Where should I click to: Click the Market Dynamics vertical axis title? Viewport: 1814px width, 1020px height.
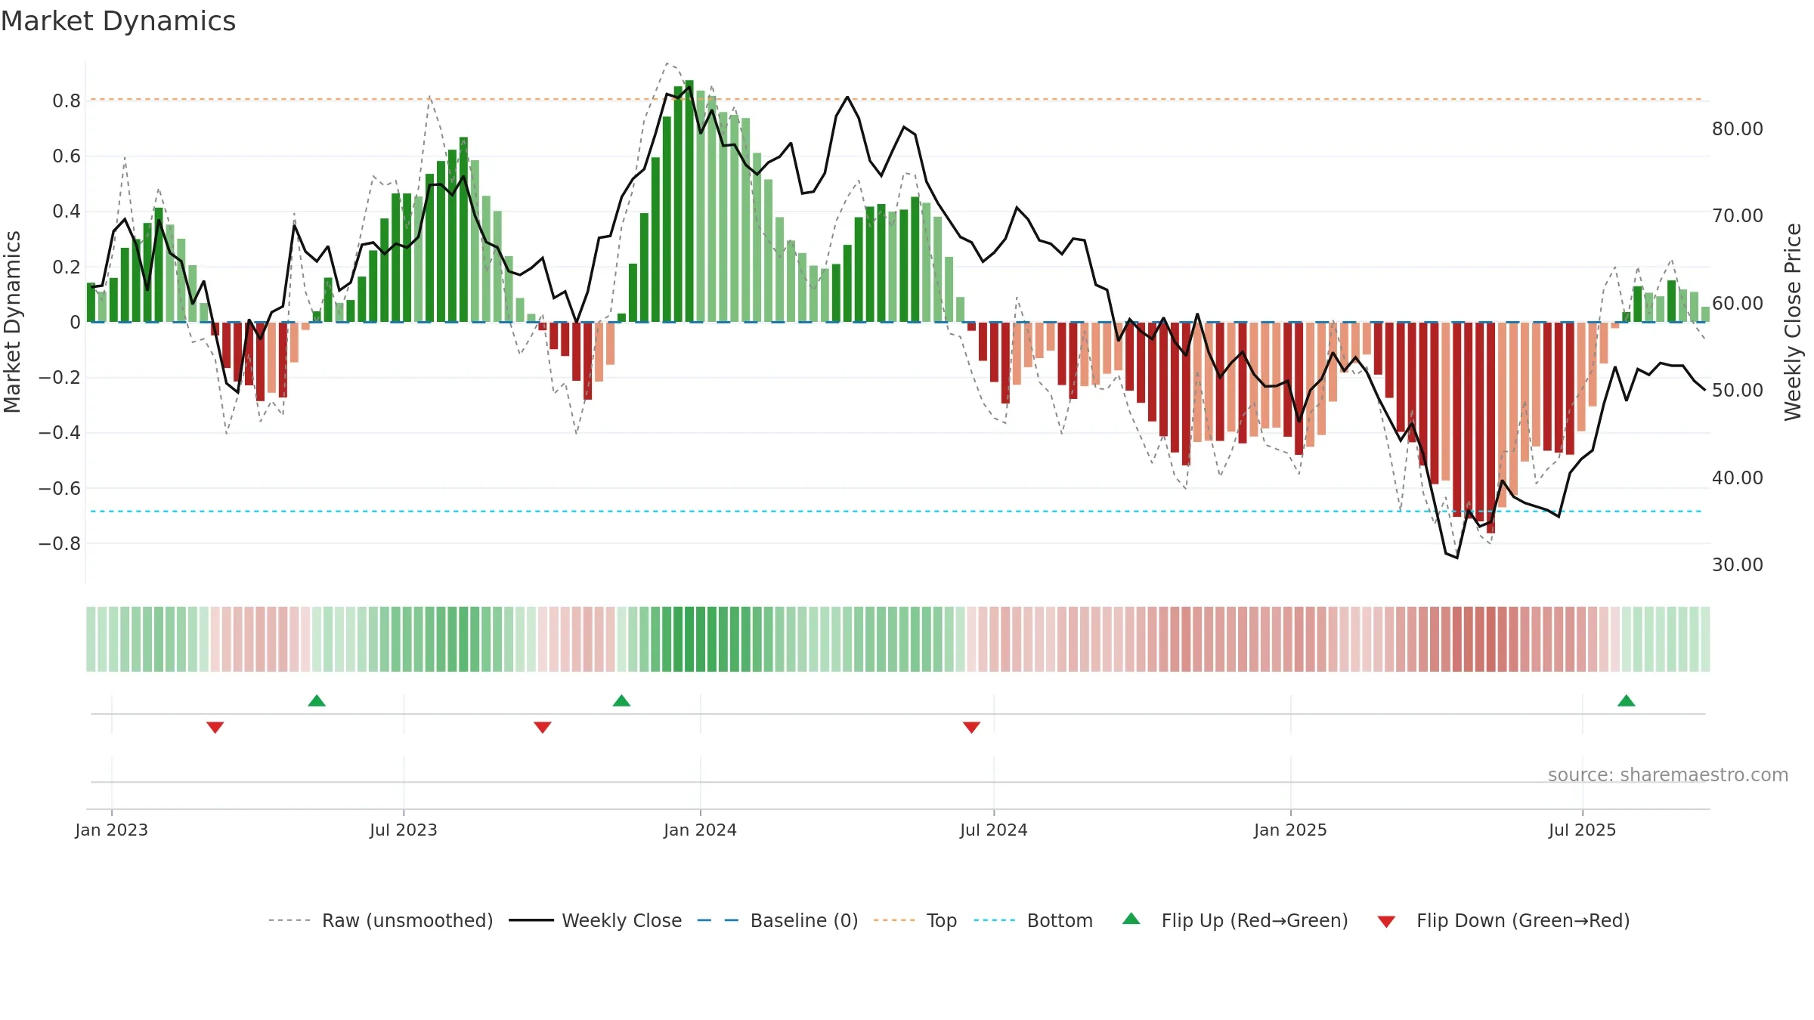tap(12, 322)
